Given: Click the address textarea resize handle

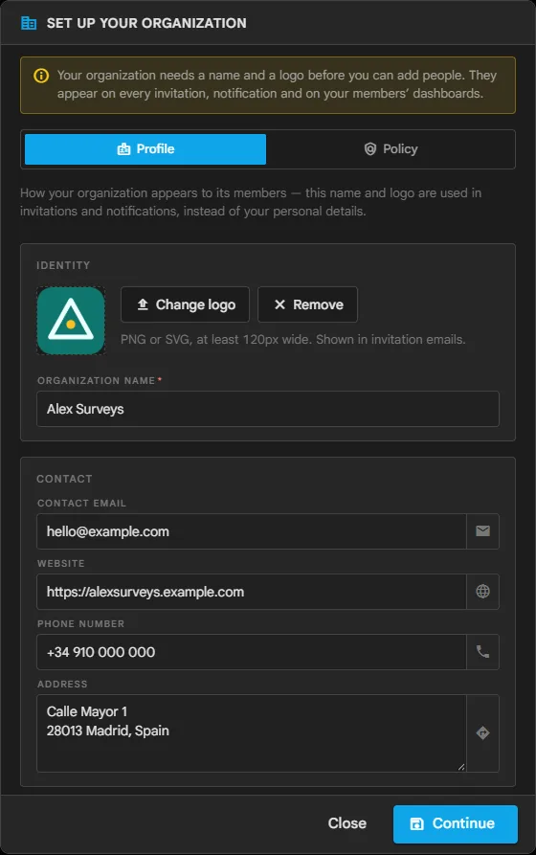Looking at the screenshot, I should click(x=461, y=767).
